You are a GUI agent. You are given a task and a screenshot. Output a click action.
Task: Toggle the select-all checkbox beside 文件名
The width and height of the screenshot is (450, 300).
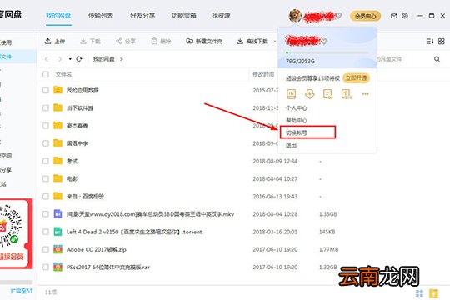tap(46, 75)
